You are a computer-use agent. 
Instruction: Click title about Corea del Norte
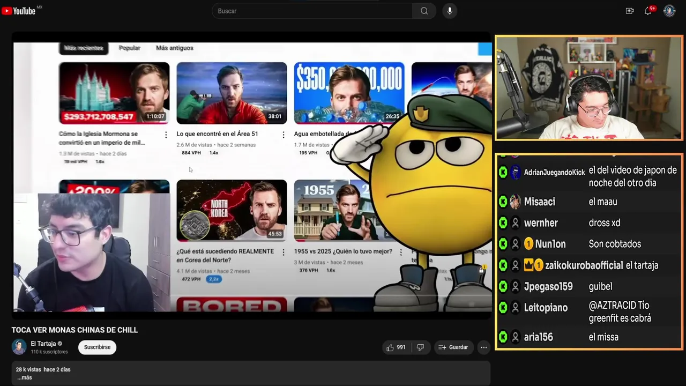tap(225, 256)
